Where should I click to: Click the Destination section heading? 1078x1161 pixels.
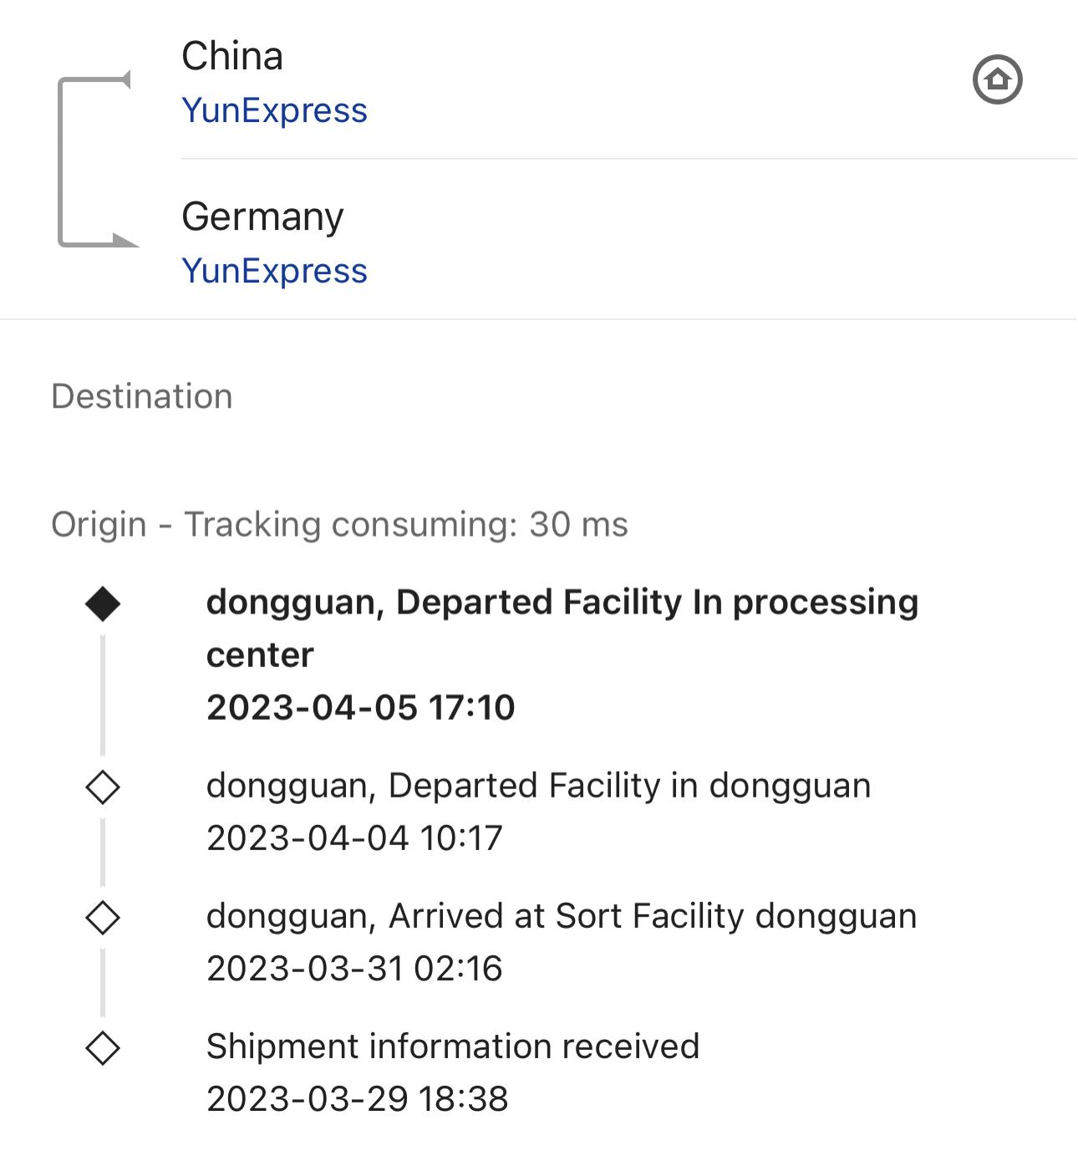(142, 396)
